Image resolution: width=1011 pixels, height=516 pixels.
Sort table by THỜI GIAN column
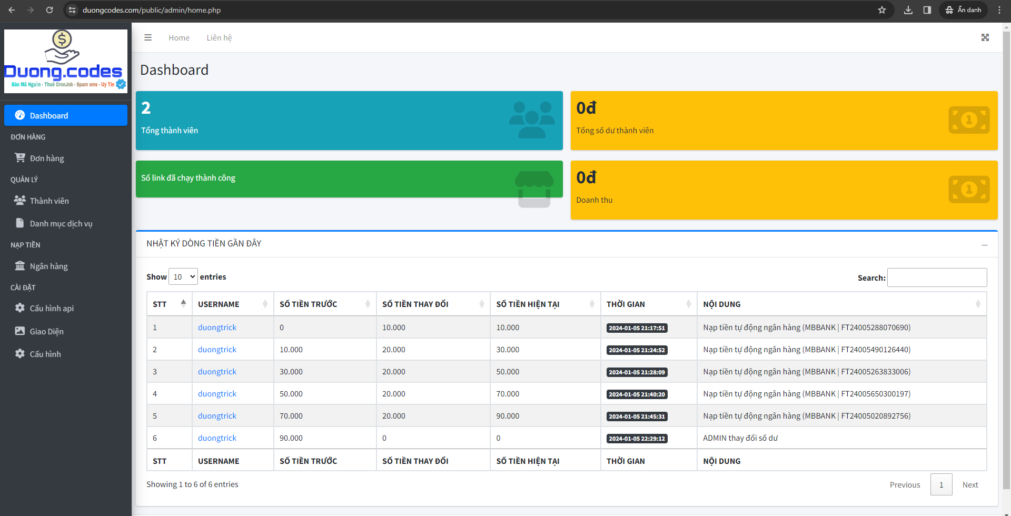click(648, 304)
